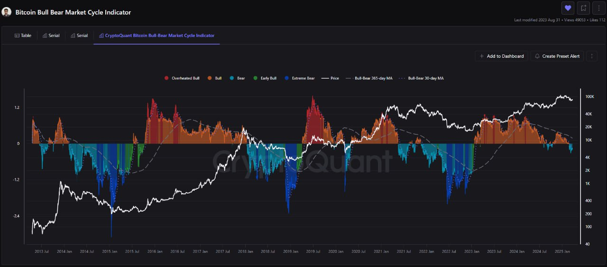Image resolution: width=607 pixels, height=267 pixels.
Task: Click the page title Bitcoin Bull Bear Market Cycle Indicator
Action: 73,12
